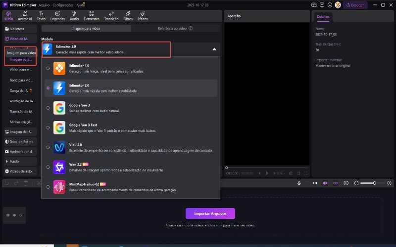Image resolution: width=396 pixels, height=247 pixels.
Task: Click the zoom out minus timeline icon
Action: coord(356,183)
